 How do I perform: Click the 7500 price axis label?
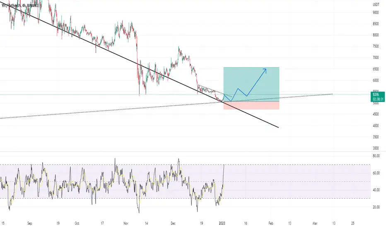376,46
